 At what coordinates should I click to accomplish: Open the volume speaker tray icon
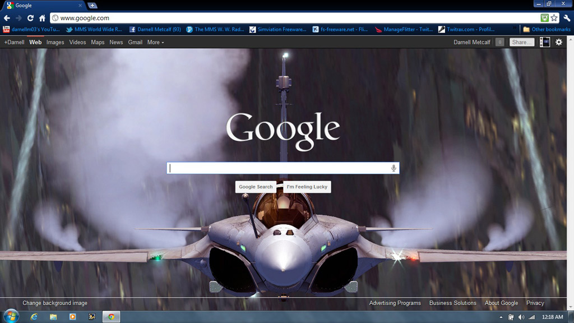521,317
